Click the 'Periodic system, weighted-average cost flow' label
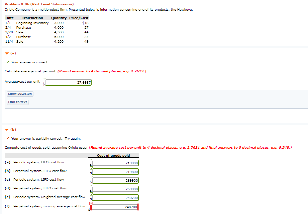 [49, 197]
